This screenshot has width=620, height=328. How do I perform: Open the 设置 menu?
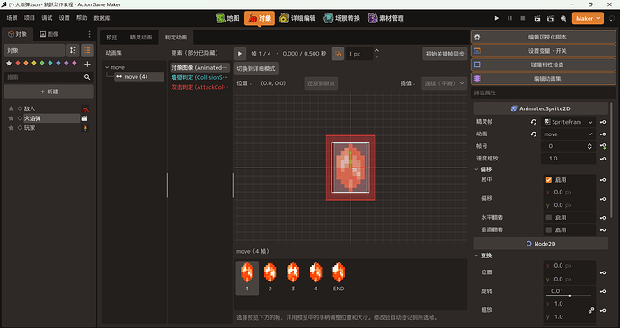64,18
